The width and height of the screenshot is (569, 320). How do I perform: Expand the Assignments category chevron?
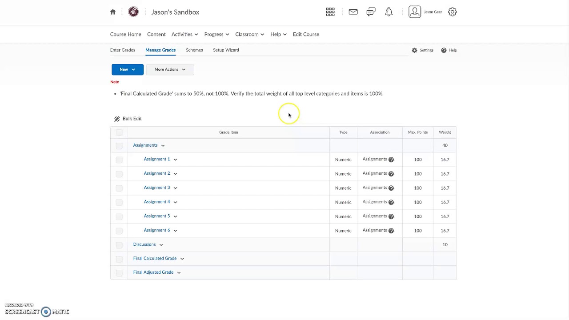click(163, 145)
